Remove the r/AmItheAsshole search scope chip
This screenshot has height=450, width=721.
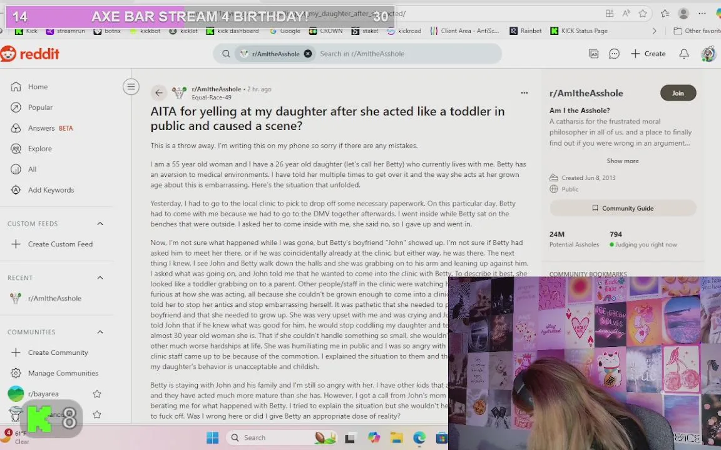pyautogui.click(x=308, y=54)
